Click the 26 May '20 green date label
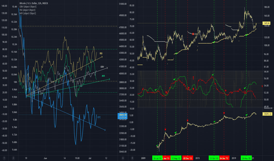Viewport: 274px width, 161px height. [246, 158]
